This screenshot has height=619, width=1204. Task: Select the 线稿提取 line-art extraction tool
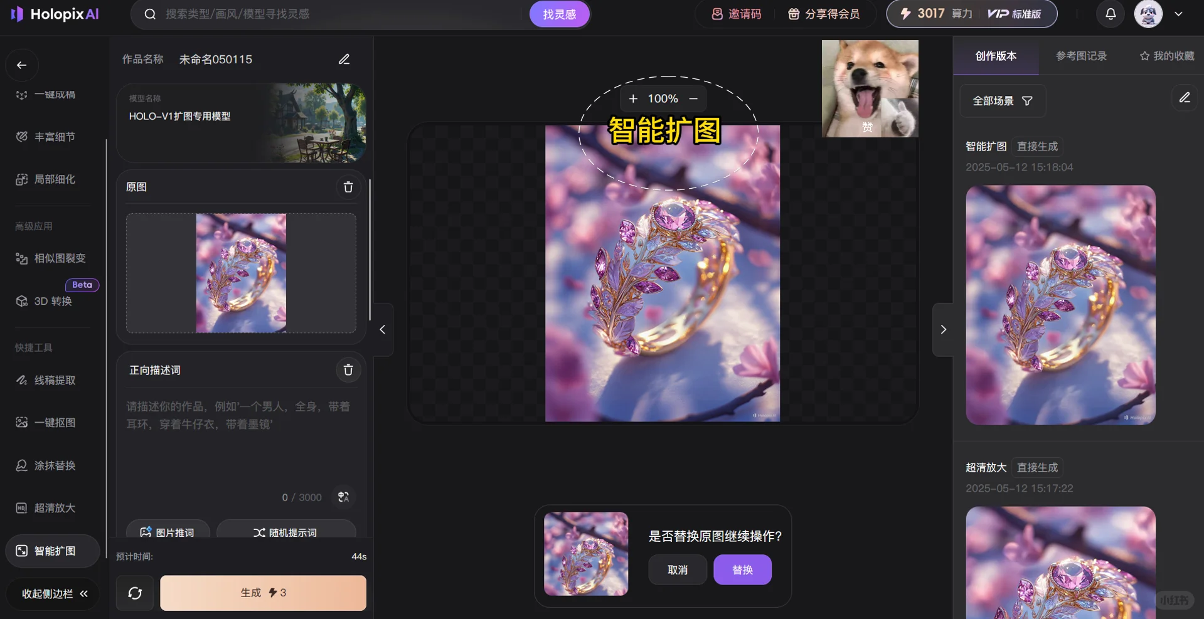(53, 379)
